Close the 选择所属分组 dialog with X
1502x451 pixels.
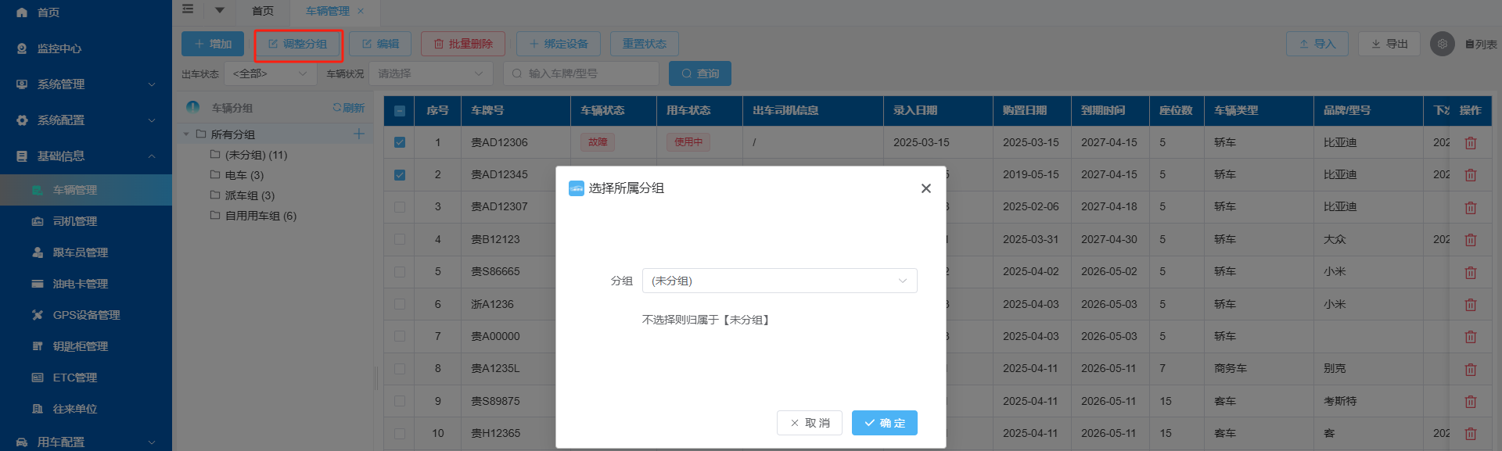pos(925,188)
